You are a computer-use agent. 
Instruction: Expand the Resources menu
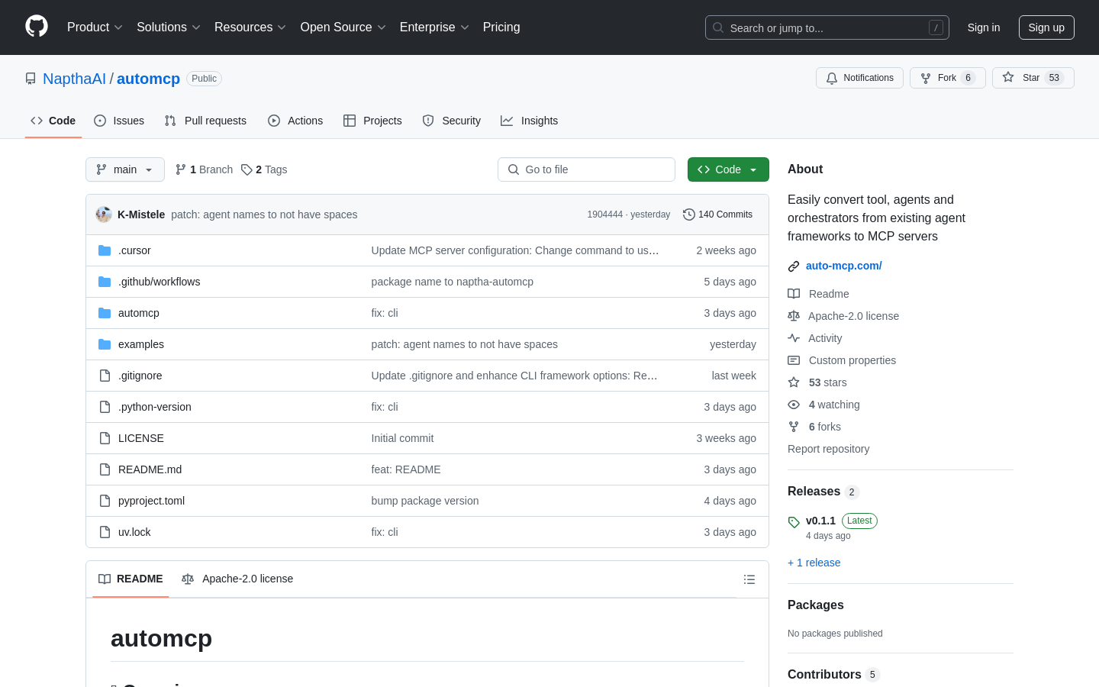click(250, 27)
